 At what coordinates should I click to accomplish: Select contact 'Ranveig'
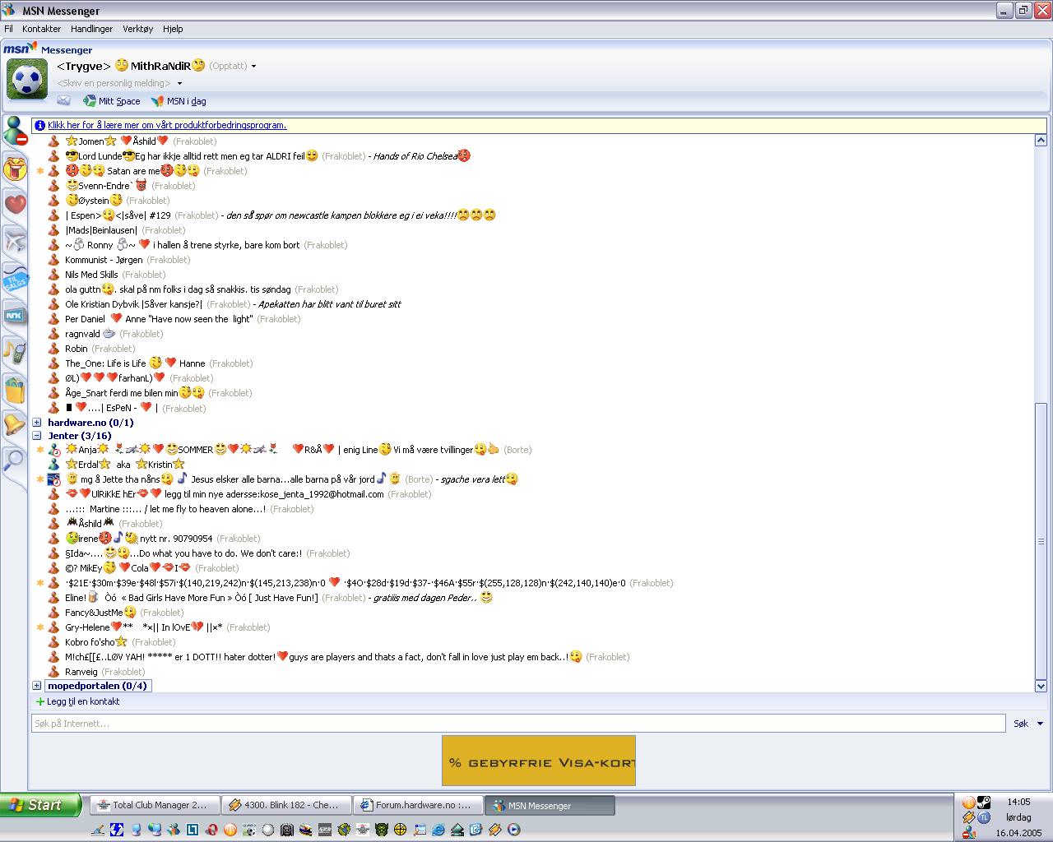pyautogui.click(x=96, y=672)
